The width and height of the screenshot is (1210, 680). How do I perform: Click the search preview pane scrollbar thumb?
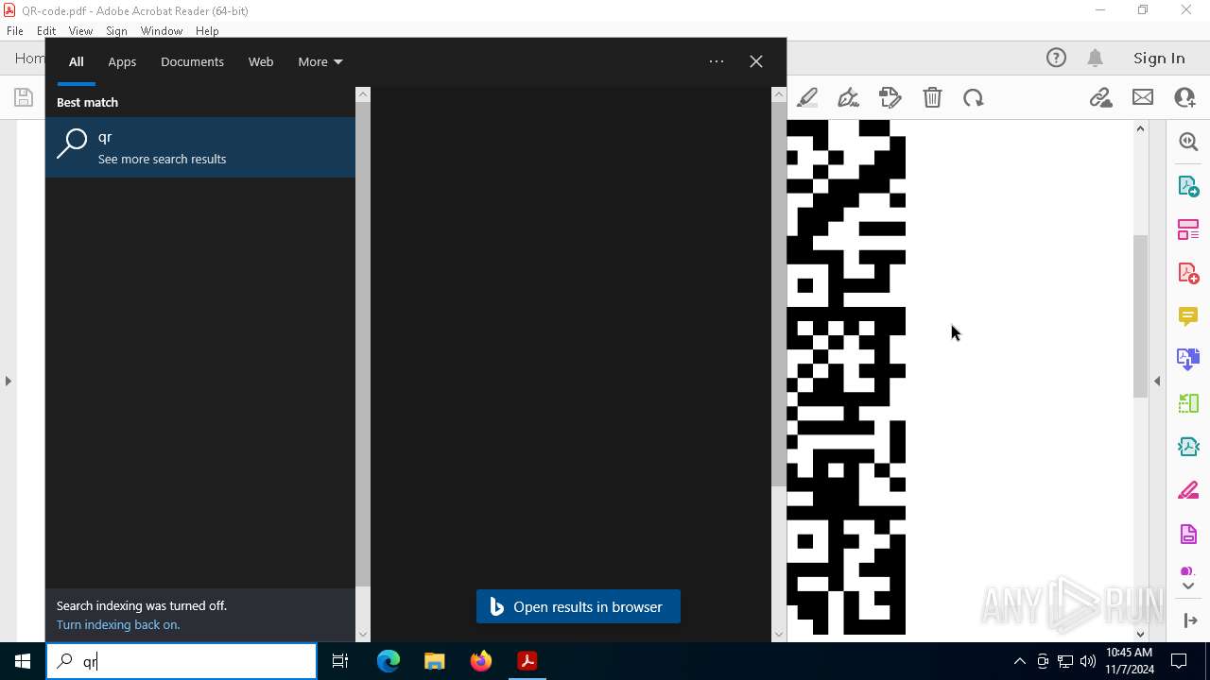[x=779, y=295]
